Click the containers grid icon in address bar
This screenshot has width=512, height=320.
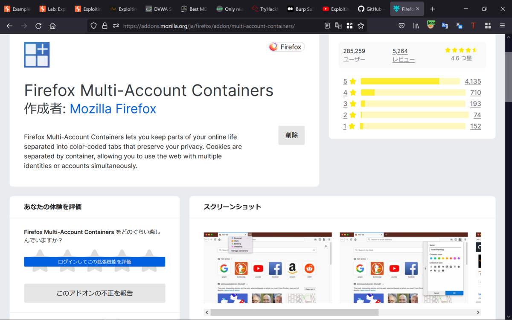[x=349, y=26]
